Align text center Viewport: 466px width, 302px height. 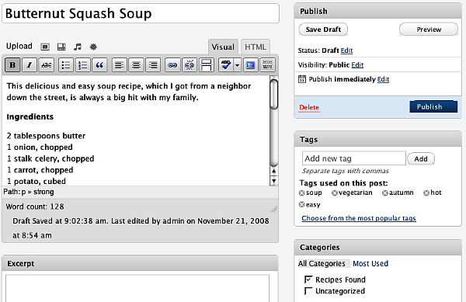(x=136, y=64)
